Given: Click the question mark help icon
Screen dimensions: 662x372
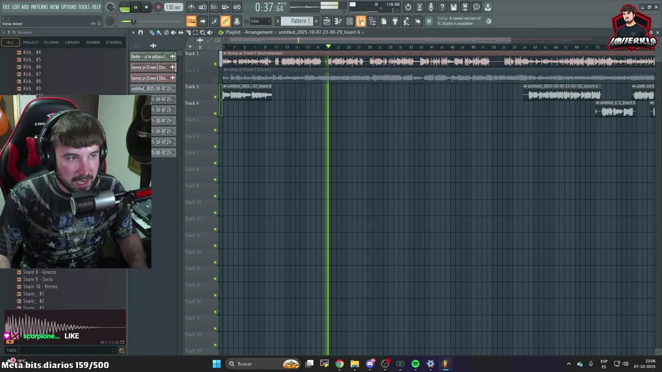Looking at the screenshot, I should (x=442, y=7).
